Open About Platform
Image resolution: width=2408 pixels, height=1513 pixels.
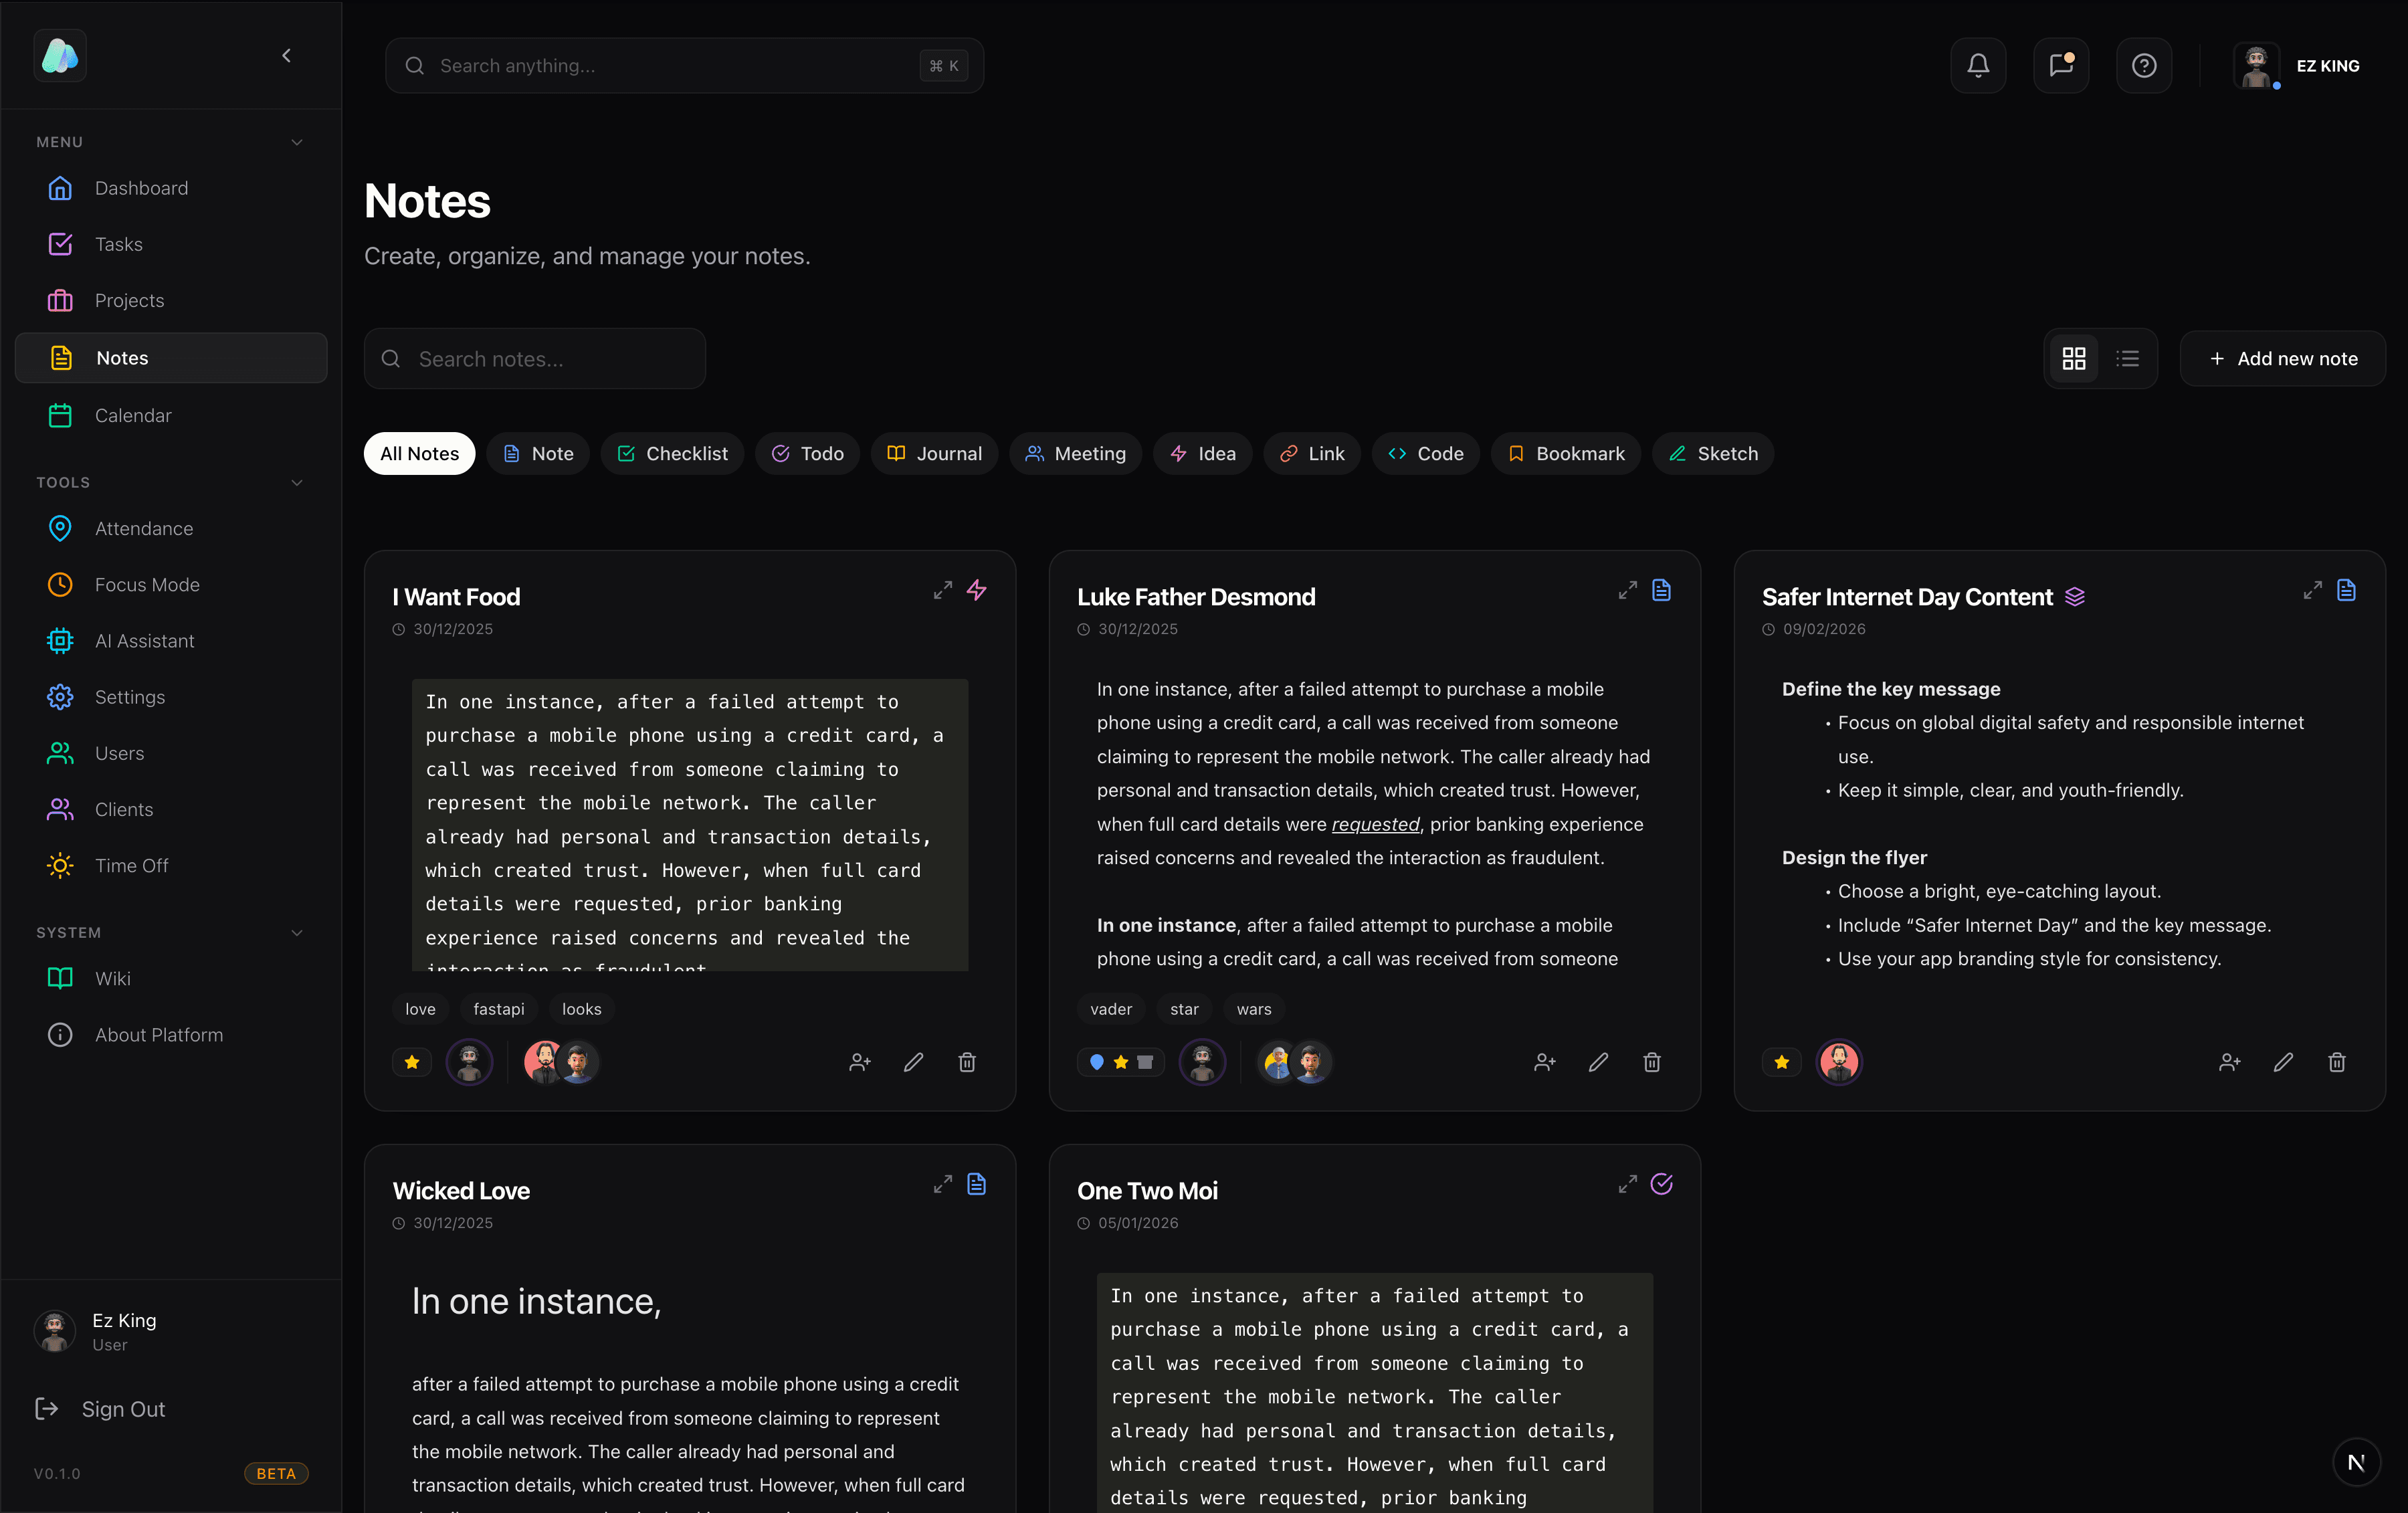tap(171, 1035)
